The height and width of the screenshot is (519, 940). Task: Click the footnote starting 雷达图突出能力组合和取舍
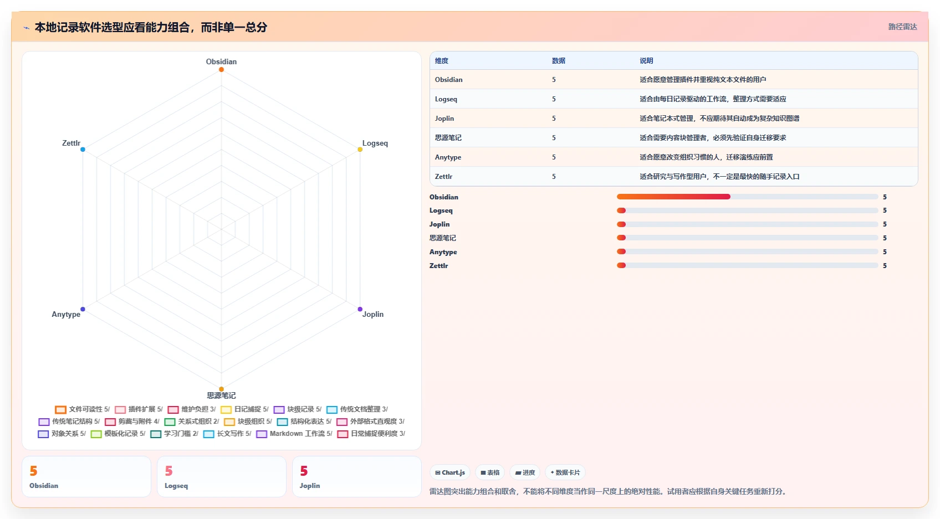(609, 491)
